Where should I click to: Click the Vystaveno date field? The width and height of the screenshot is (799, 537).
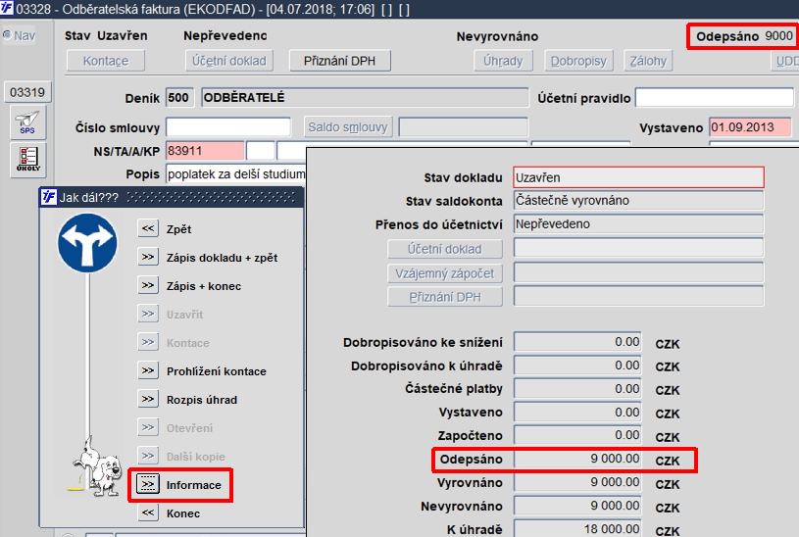tap(751, 127)
